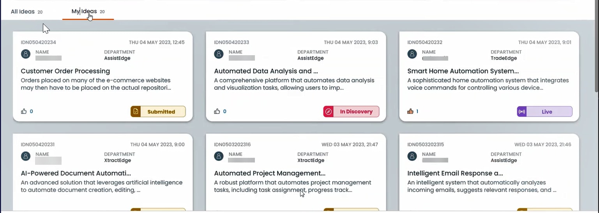The width and height of the screenshot is (599, 213).
Task: Toggle the like on Smart Home Automation idea
Action: tap(410, 112)
